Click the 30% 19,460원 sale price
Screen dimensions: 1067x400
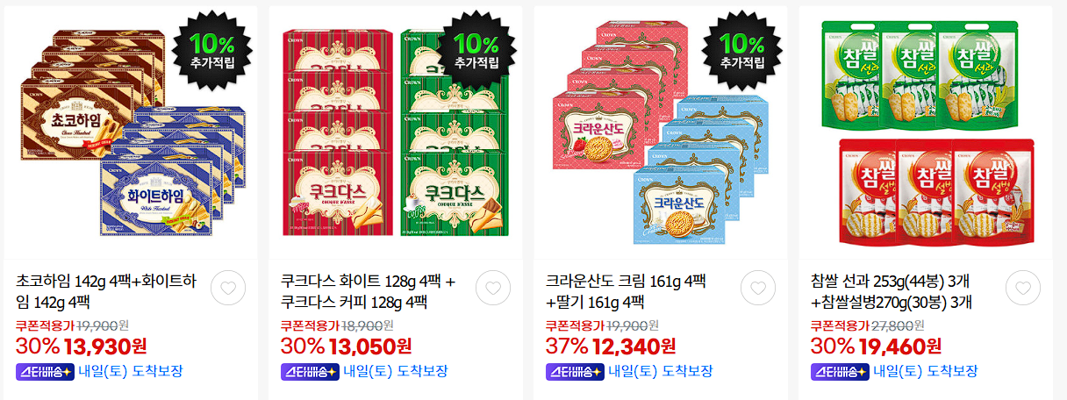876,347
